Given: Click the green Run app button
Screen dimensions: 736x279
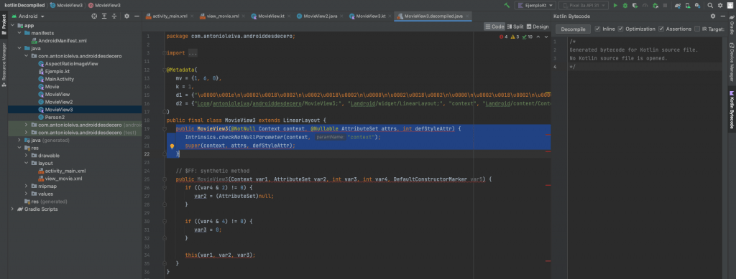Looking at the screenshot, I should coord(615,5).
